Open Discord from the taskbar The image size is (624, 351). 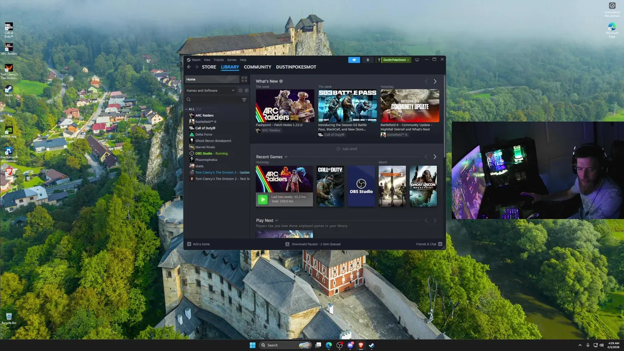point(350,345)
